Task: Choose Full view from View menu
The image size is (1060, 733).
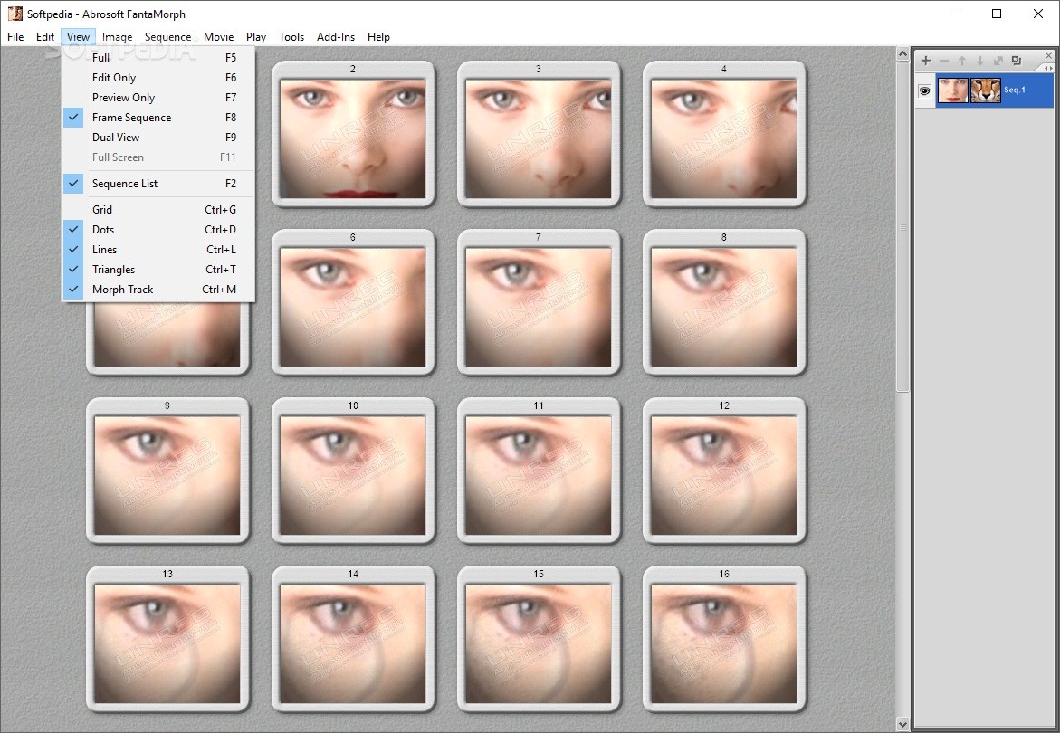Action: 158,57
